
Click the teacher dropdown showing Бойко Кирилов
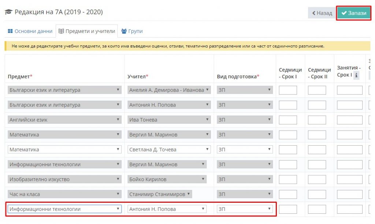click(167, 179)
